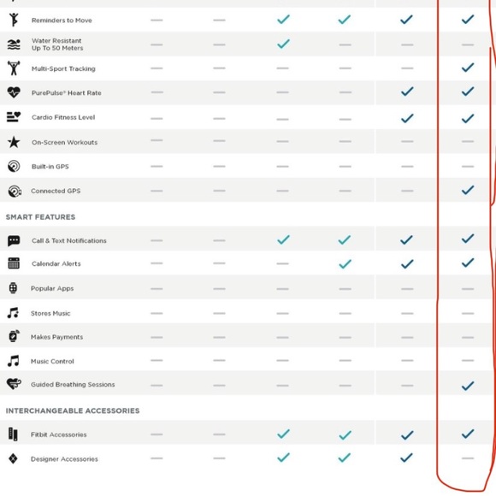This screenshot has height=496, width=496.
Task: Click the PurePulse Heart Rate heart icon
Action: coord(14,92)
